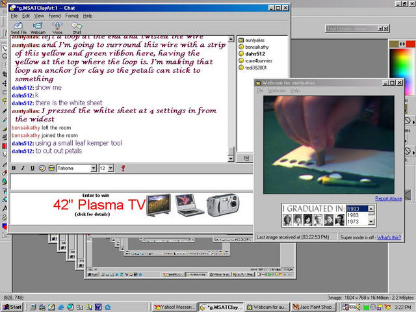The width and height of the screenshot is (416, 312).
Task: Click the volume speaker tray icon
Action: [x=358, y=307]
